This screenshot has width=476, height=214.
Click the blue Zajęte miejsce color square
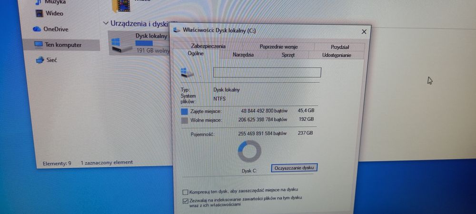tap(184, 112)
